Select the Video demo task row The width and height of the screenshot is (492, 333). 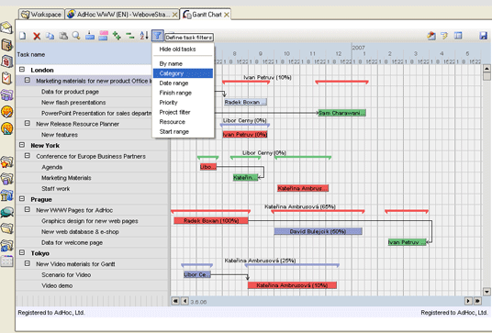(92, 285)
